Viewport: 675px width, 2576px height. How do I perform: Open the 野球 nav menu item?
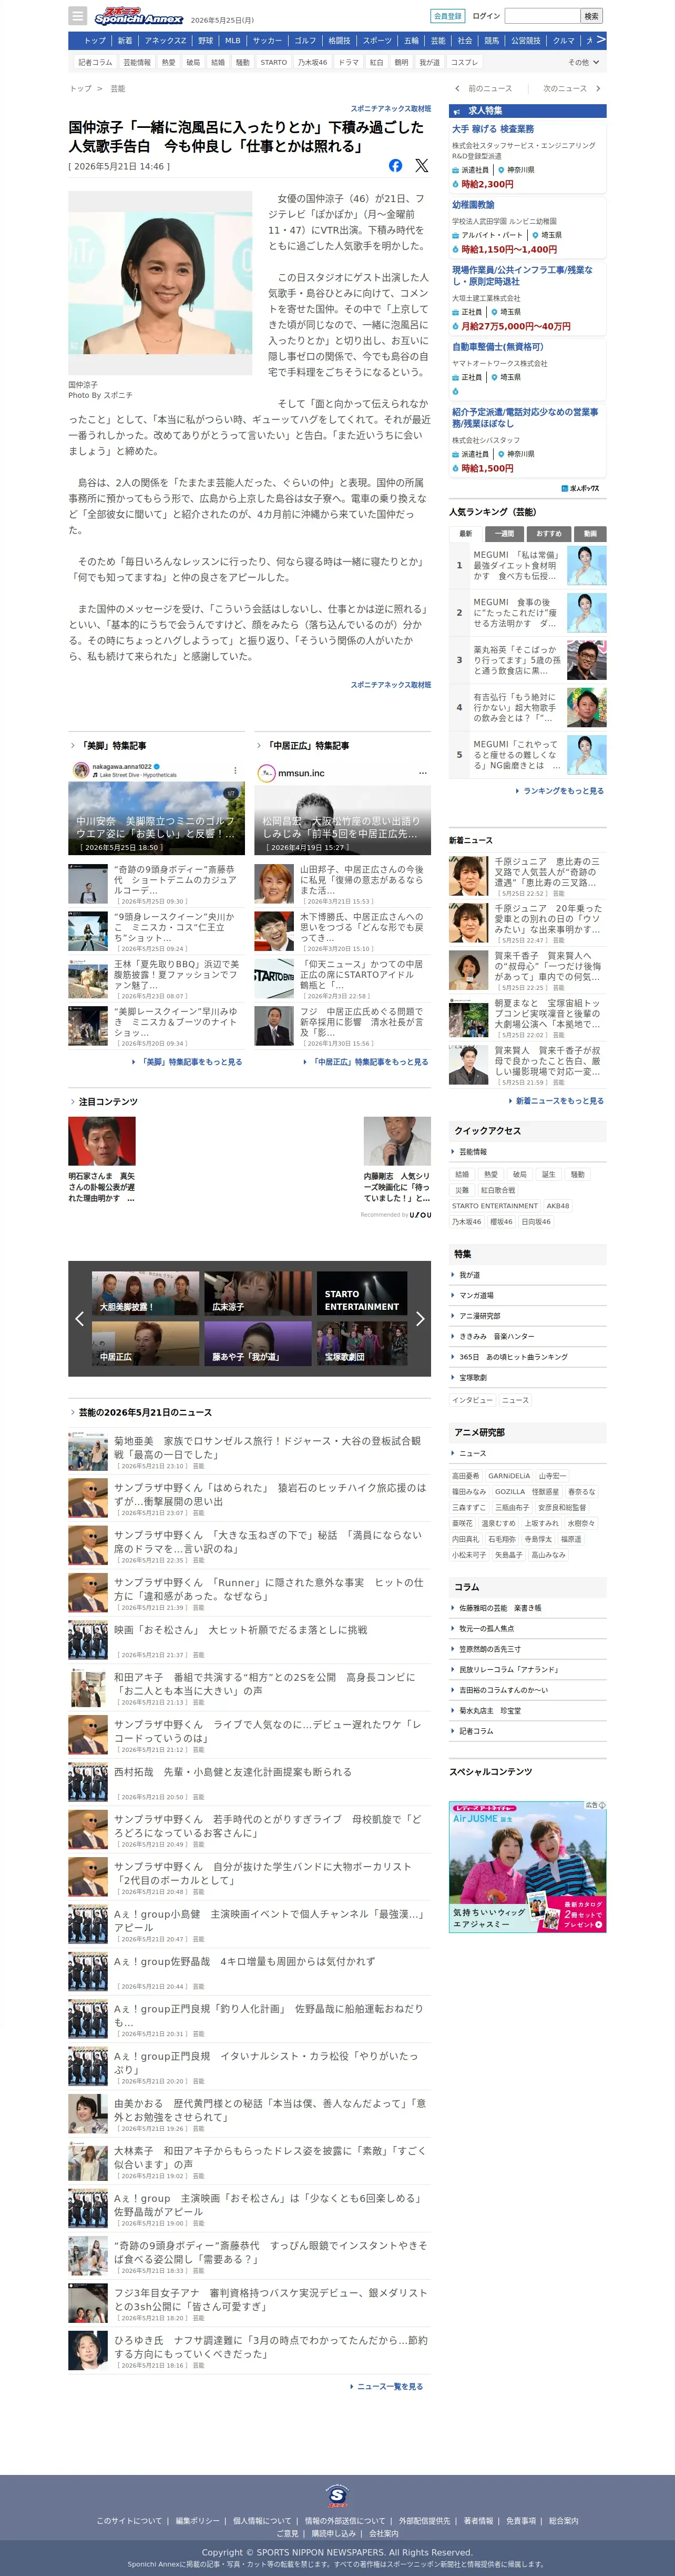pos(206,41)
